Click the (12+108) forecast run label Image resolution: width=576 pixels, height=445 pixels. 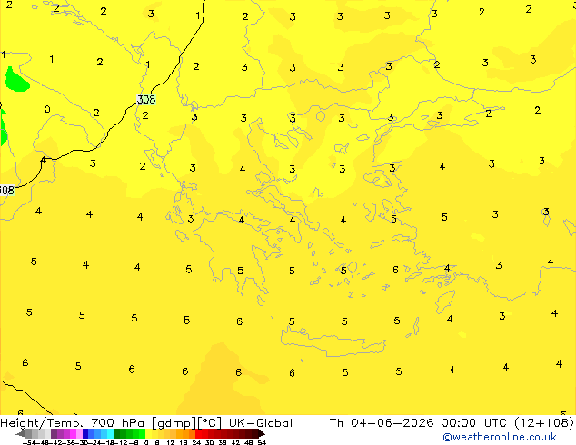[x=544, y=423]
